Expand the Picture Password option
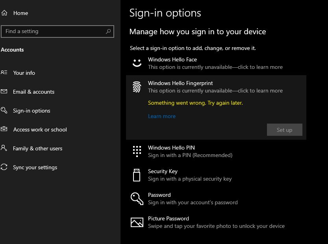 click(x=216, y=222)
